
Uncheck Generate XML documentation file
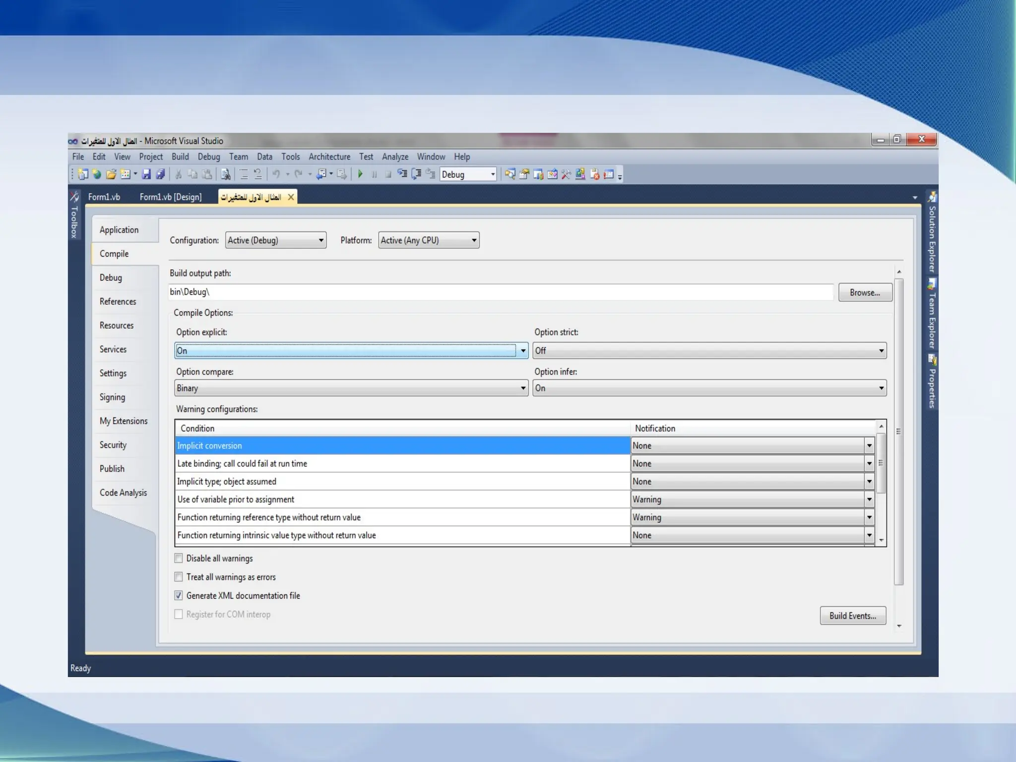tap(179, 595)
